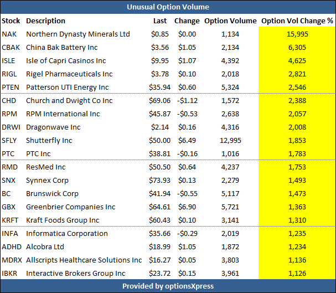Screen dimensions: 336x293
Task: Click the $50.50 last price
Action: point(160,167)
